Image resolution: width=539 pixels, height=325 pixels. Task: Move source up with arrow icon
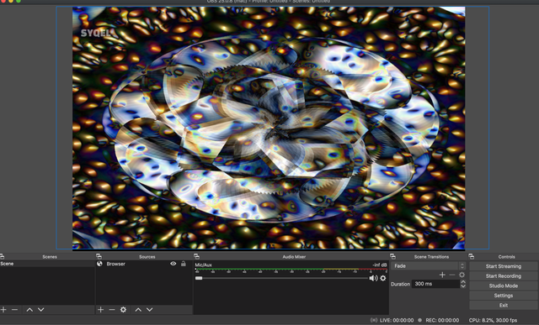click(x=138, y=310)
